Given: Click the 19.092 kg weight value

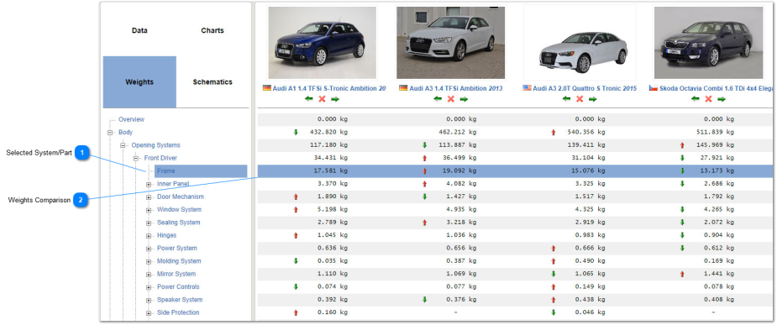Looking at the screenshot, I should coord(459,171).
